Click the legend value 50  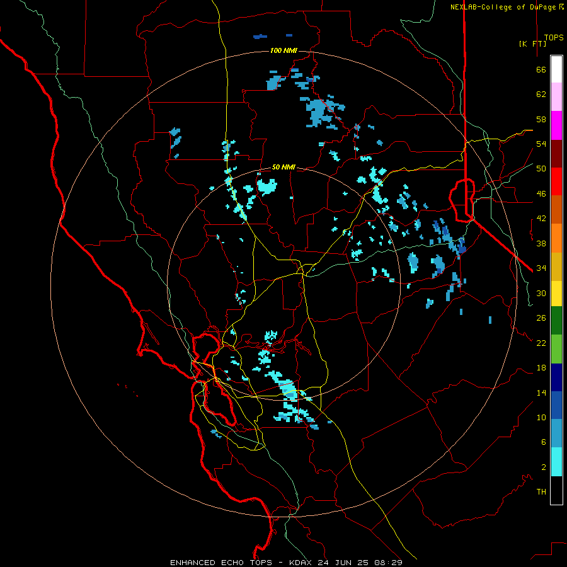click(x=541, y=169)
